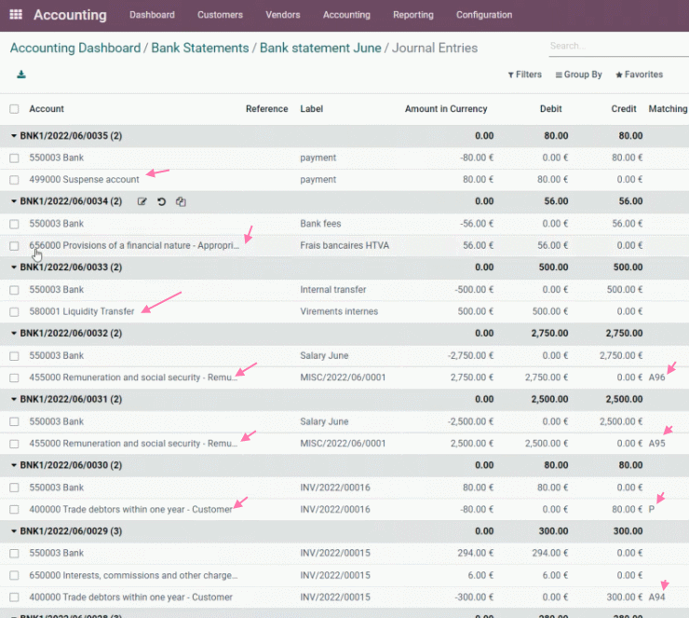Sort by the Account column header
The width and height of the screenshot is (689, 618).
point(47,109)
